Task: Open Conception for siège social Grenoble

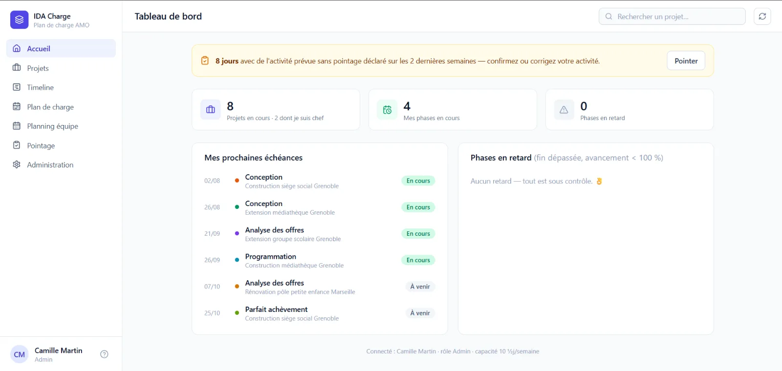Action: click(x=320, y=181)
